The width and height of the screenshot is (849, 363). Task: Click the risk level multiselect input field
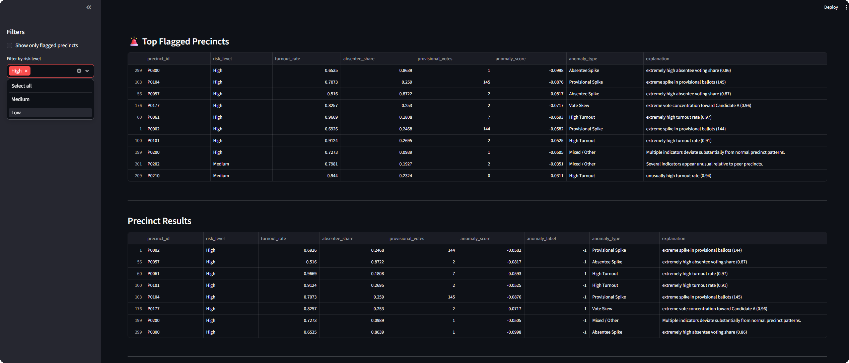coord(54,71)
